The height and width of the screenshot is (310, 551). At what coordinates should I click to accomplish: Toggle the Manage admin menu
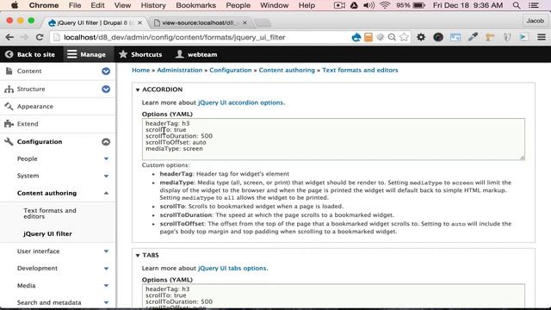click(x=86, y=54)
